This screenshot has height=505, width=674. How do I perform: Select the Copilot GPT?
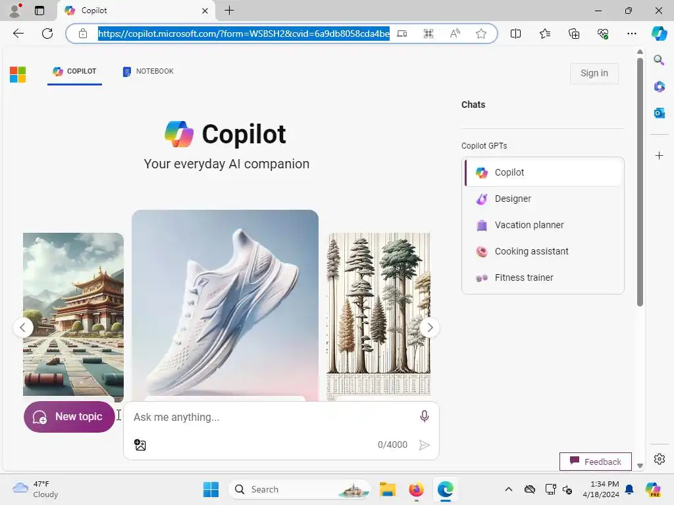point(543,172)
